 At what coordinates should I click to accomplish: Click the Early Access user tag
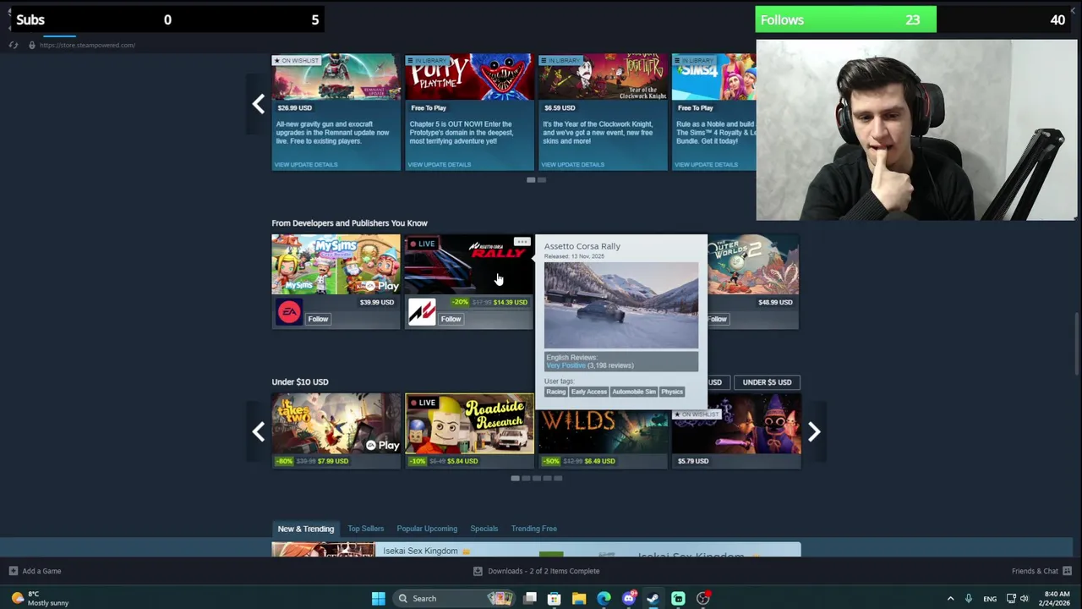pyautogui.click(x=588, y=392)
